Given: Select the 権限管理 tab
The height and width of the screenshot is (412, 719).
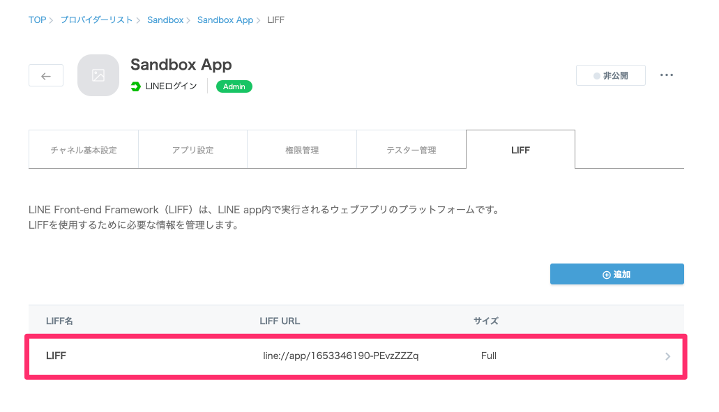Looking at the screenshot, I should click(301, 148).
